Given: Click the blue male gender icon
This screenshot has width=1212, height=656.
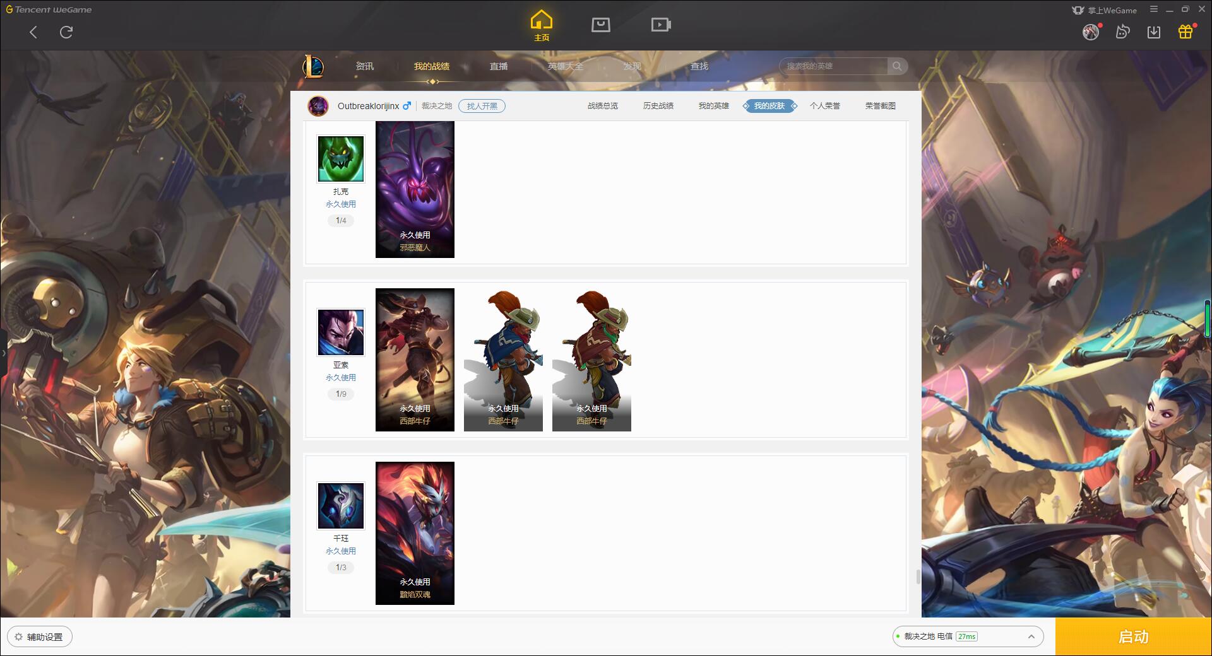Looking at the screenshot, I should (407, 106).
